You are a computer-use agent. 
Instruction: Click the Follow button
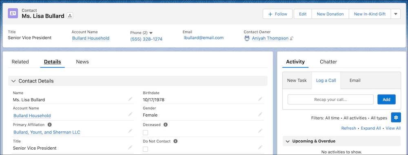click(277, 14)
